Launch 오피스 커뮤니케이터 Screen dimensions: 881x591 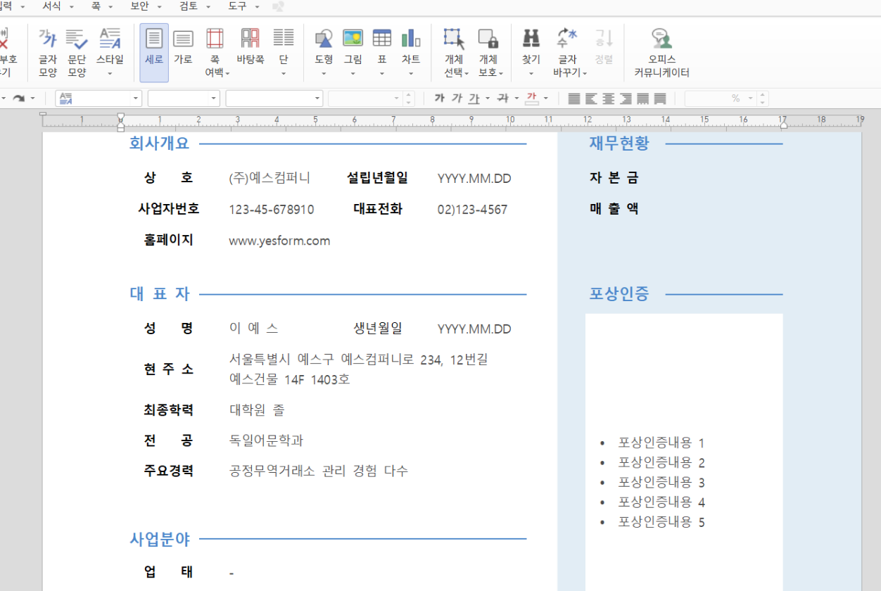pos(661,53)
